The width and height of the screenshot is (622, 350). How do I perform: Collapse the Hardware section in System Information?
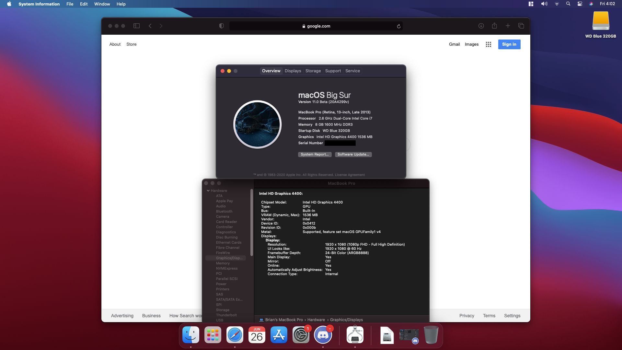click(208, 191)
